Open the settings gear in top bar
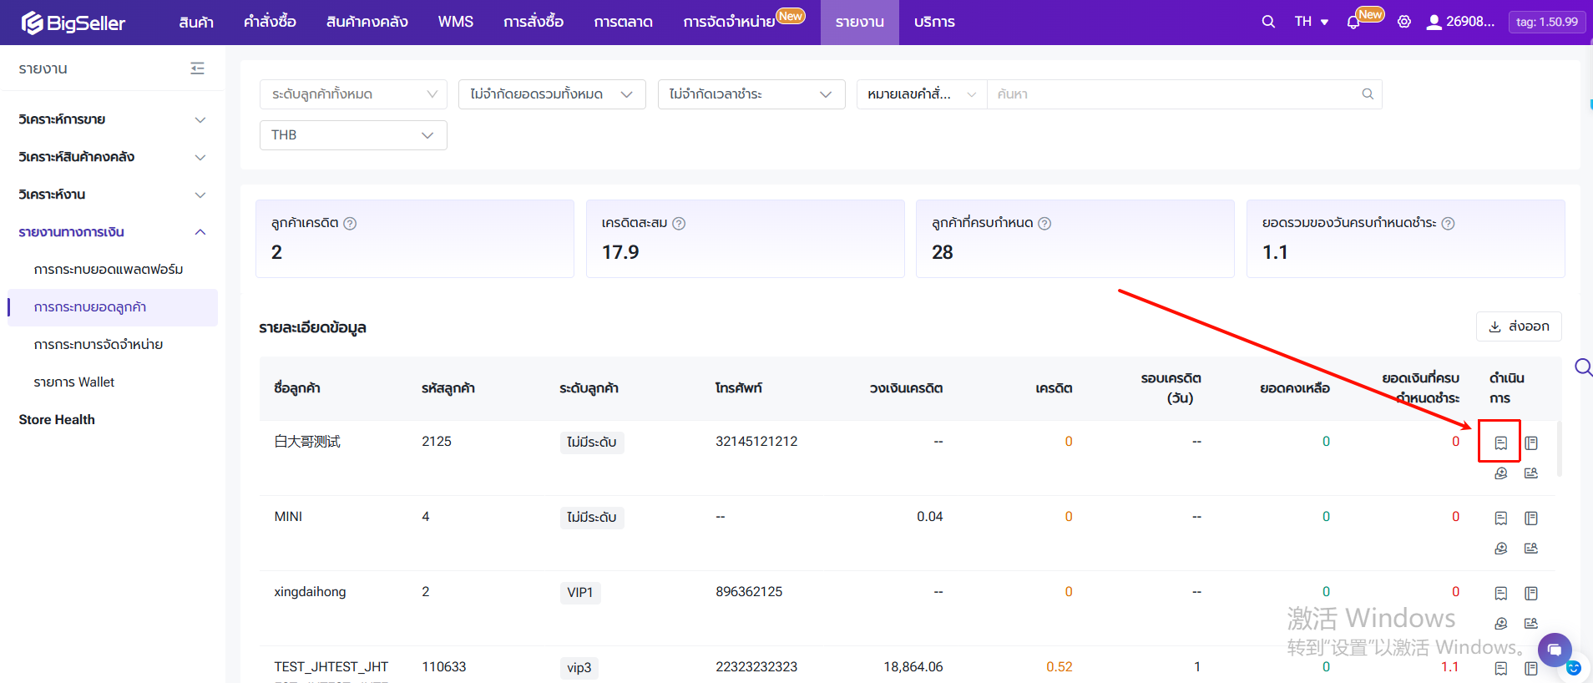Viewport: 1593px width, 683px height. point(1404,23)
